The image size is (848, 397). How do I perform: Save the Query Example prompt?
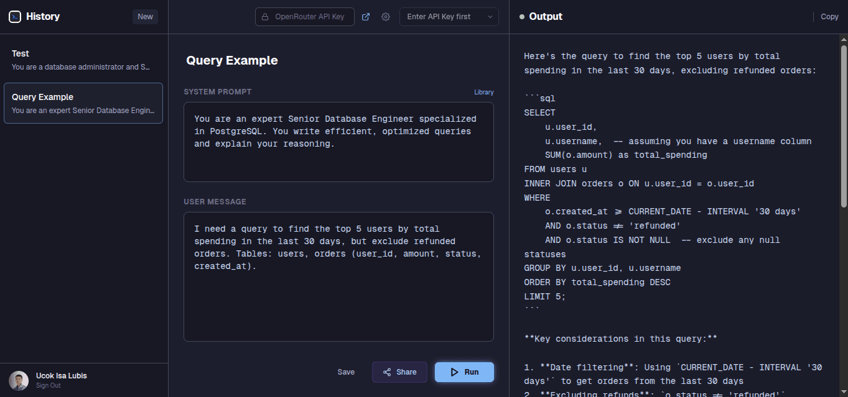click(346, 372)
